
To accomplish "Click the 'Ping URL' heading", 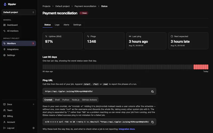I will 48,80.
